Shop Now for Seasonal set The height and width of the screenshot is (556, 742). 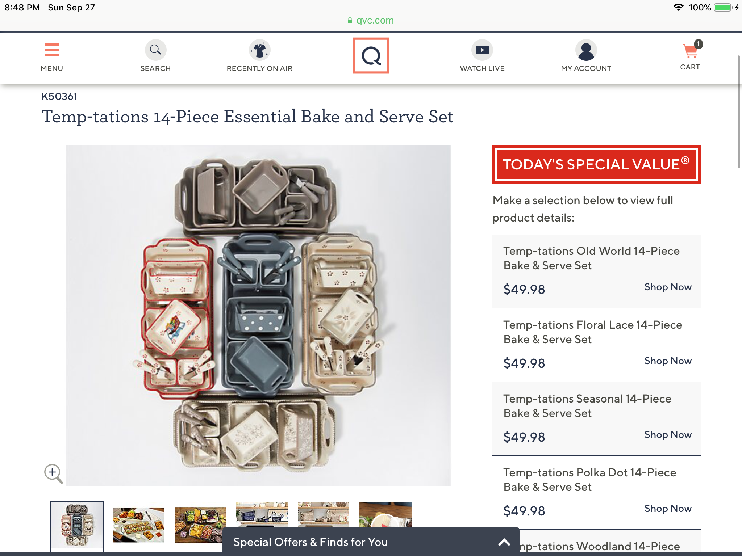(668, 435)
